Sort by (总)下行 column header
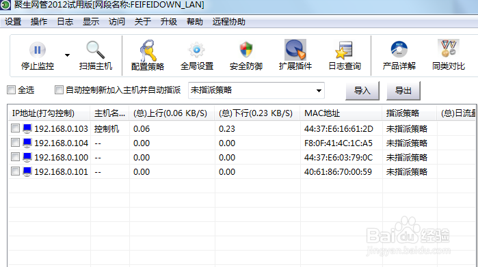 click(x=257, y=113)
